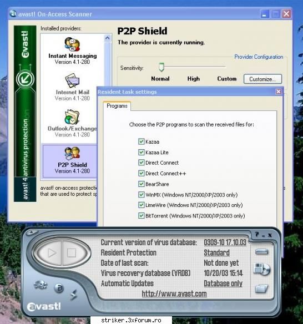
Task: Select the folder scan icon on player
Action: [261, 288]
